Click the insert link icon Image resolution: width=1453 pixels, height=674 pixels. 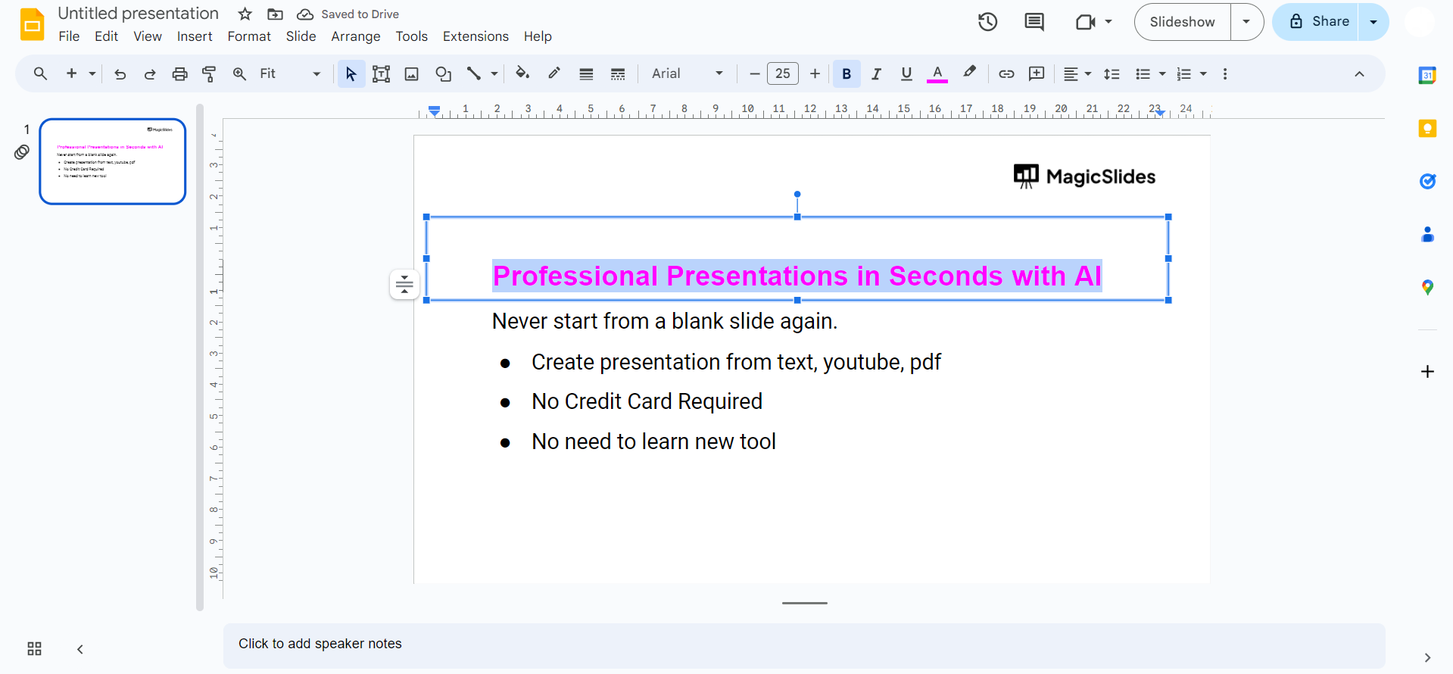pos(1006,73)
